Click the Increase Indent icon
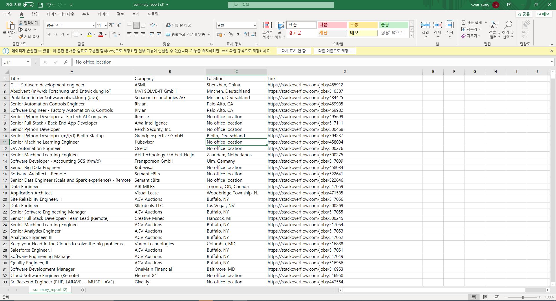 point(159,34)
